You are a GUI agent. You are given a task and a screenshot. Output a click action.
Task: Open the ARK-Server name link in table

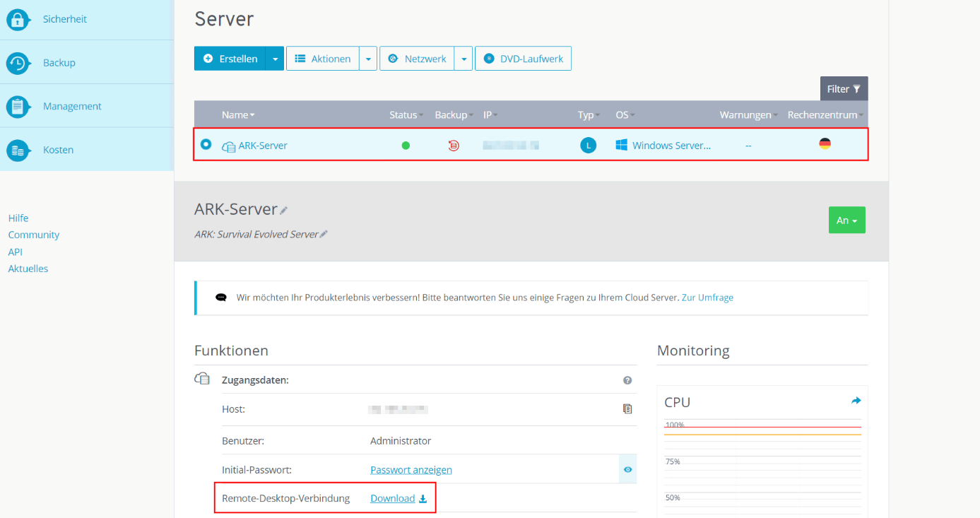click(x=263, y=146)
